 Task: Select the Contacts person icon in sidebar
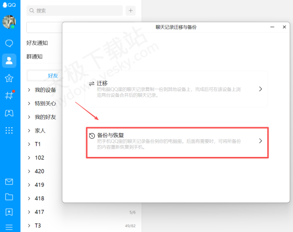click(9, 60)
